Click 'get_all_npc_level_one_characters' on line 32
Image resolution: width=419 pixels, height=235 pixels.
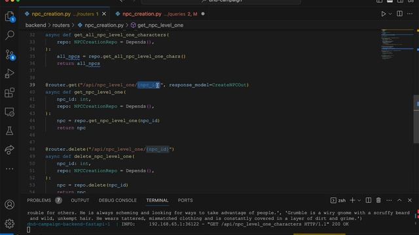pyautogui.click(x=120, y=35)
